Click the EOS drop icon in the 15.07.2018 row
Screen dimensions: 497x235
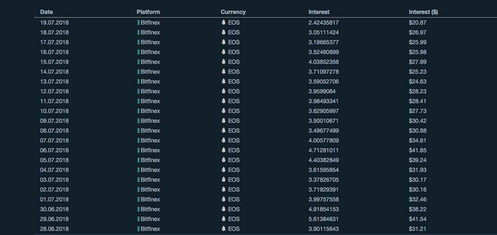(223, 62)
